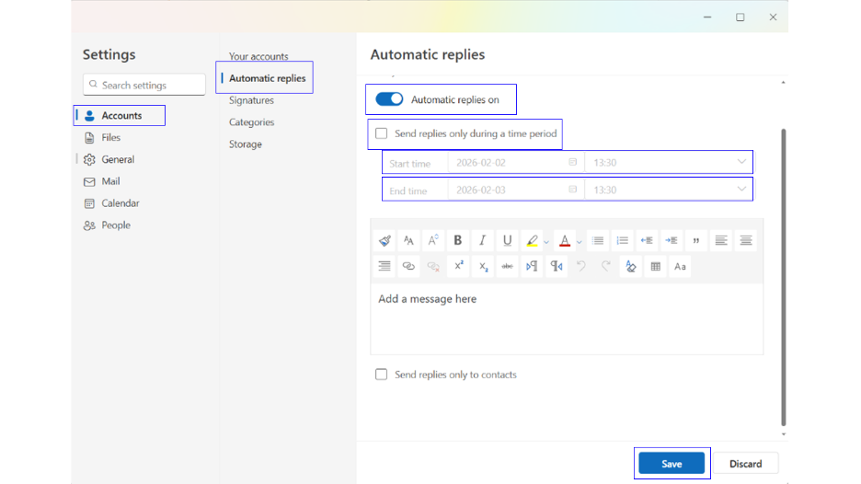This screenshot has height=484, width=861.
Task: Open the Categories section
Action: pyautogui.click(x=251, y=122)
